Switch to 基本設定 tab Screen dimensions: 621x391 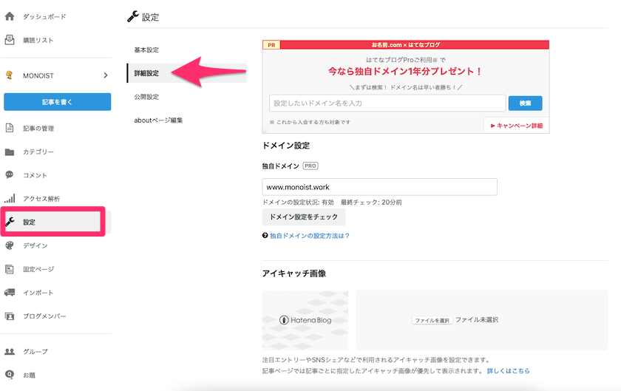coord(146,50)
